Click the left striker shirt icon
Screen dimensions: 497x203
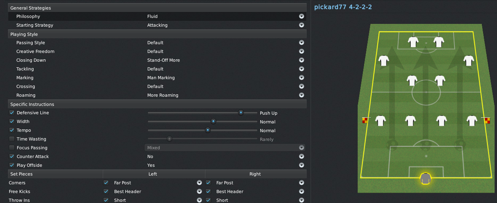click(413, 41)
